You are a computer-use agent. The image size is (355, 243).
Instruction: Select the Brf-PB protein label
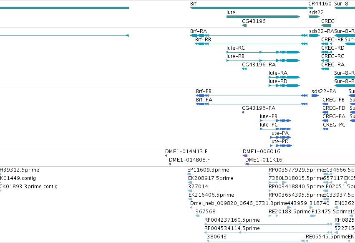(x=204, y=91)
